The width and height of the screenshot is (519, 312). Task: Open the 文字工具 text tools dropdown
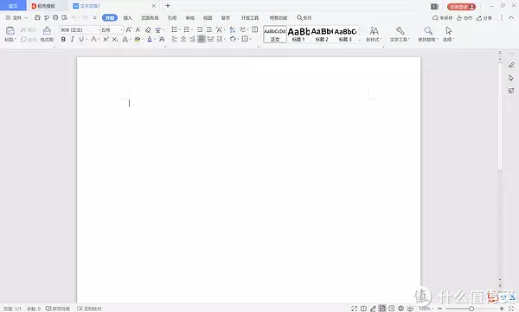(x=400, y=34)
